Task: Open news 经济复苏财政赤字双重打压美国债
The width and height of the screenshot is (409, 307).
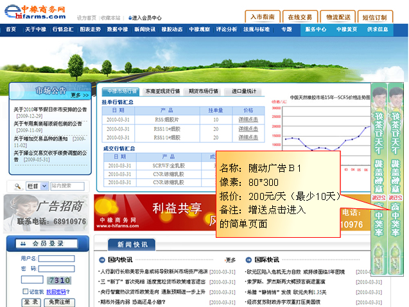Action: 284,303
